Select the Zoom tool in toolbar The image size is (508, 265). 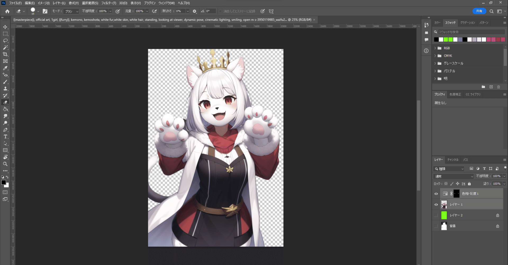pos(5,164)
